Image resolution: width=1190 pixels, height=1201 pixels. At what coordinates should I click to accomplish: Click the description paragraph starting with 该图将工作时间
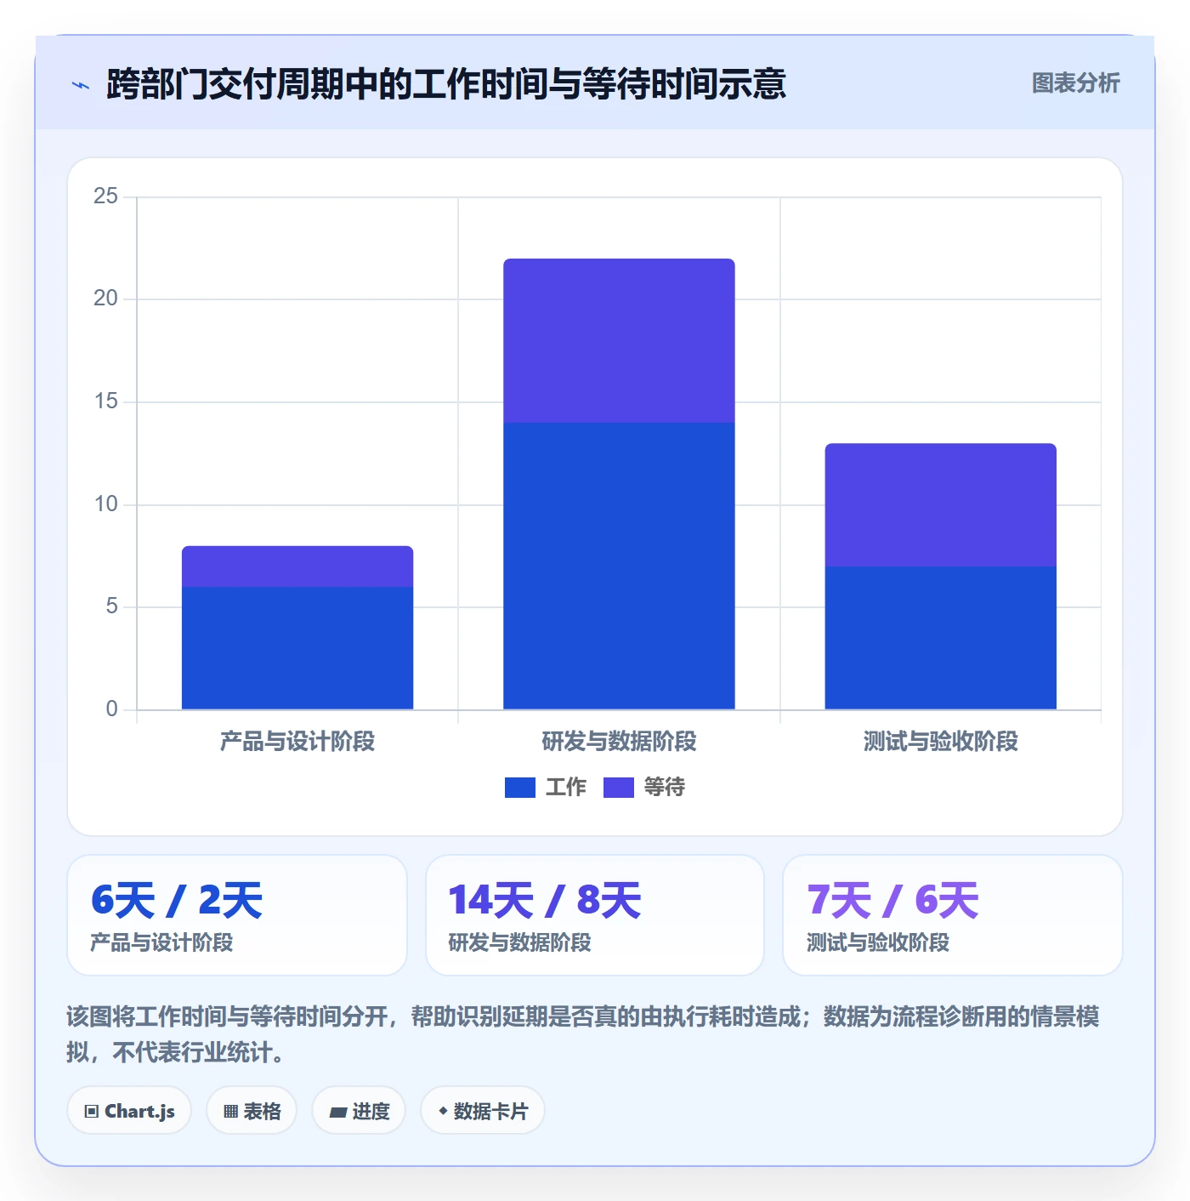(583, 1034)
